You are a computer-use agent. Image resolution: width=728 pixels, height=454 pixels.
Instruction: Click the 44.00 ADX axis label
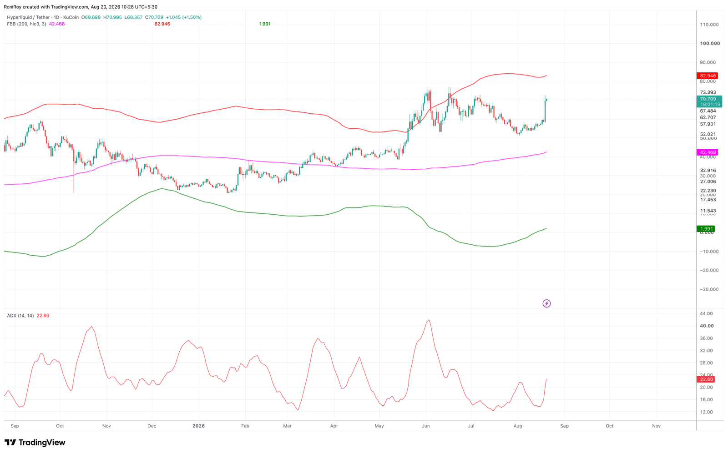[x=707, y=314]
